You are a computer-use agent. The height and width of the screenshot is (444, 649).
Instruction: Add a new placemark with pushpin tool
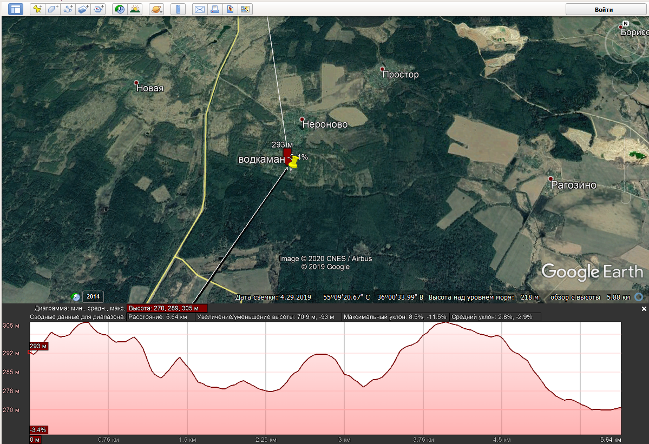click(x=38, y=9)
